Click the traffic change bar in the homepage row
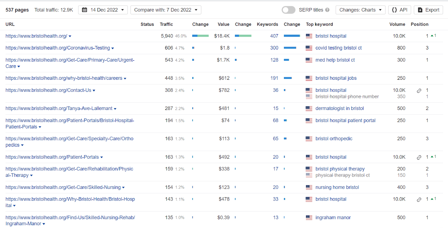This screenshot has width=448, height=228. click(x=200, y=36)
